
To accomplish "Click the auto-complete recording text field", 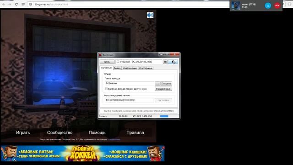I will point(129,100).
